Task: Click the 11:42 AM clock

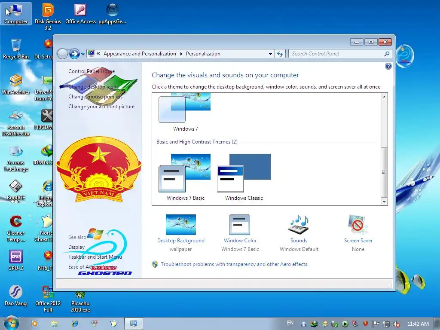Action: tap(418, 324)
